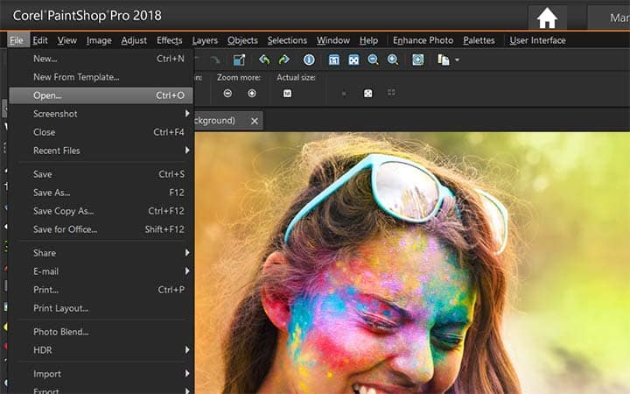Open the dropdown arrow beside the Paste icon
The image size is (630, 394).
[457, 60]
